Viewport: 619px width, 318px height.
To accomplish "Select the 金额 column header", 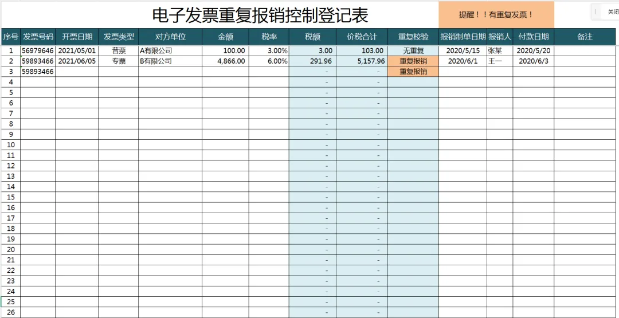I will point(225,37).
